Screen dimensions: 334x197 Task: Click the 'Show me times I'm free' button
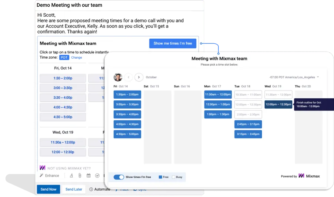coord(173,43)
